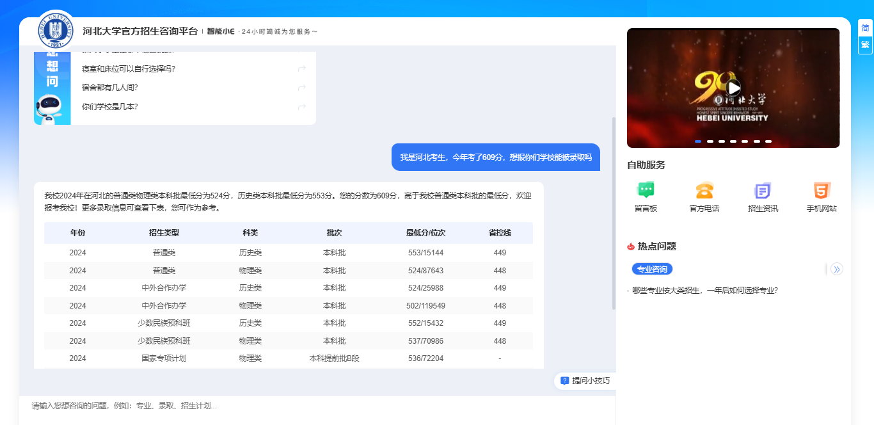Click arrow next to 寝室和床位可以自行选择吗?

click(302, 69)
